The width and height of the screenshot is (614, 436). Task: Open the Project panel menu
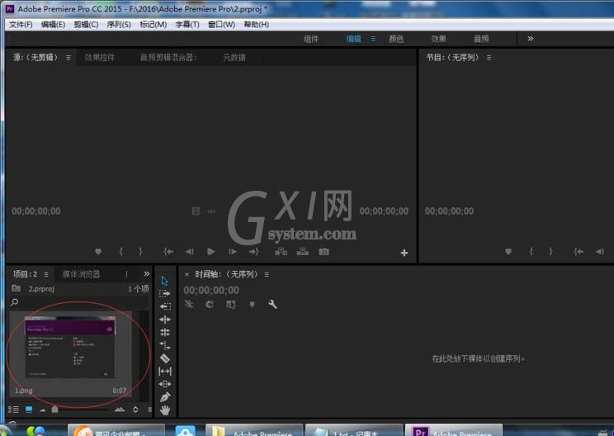click(46, 274)
